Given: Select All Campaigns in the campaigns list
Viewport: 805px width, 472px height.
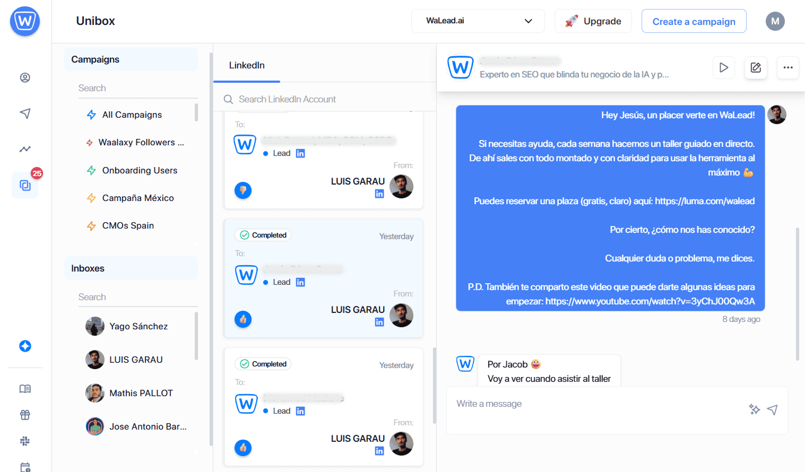Looking at the screenshot, I should [132, 115].
